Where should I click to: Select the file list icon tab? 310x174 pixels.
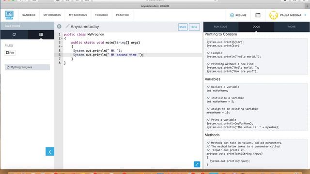click(x=41, y=34)
